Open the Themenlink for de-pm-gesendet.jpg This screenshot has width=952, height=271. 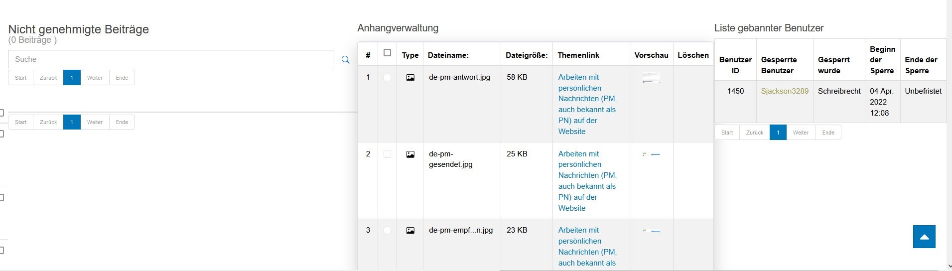click(x=587, y=181)
